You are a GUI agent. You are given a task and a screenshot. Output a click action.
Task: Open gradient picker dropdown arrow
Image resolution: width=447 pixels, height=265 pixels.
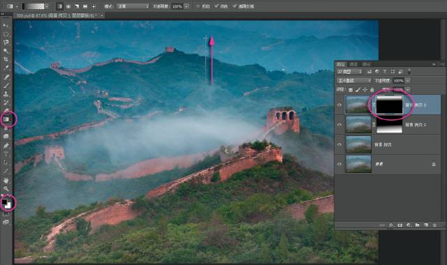[47, 6]
